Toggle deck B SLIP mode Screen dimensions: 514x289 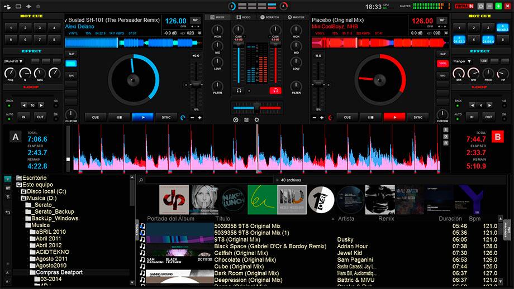(442, 54)
